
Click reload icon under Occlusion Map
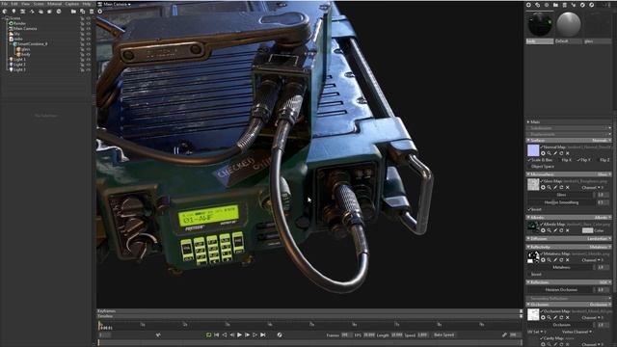[561, 317]
